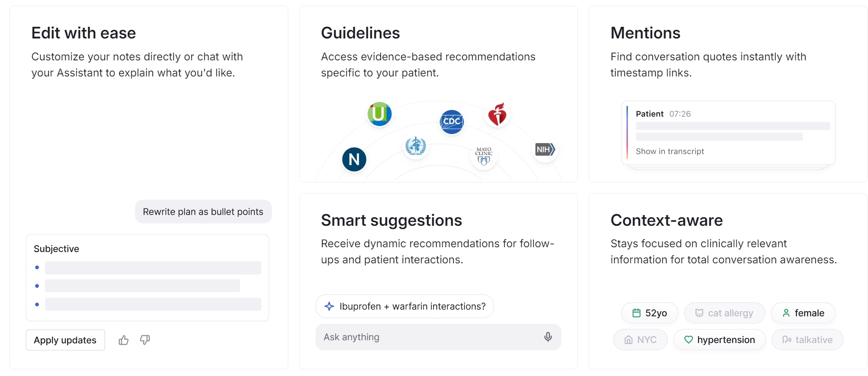Toggle the hypertension context chip
This screenshot has width=868, height=376.
point(719,340)
